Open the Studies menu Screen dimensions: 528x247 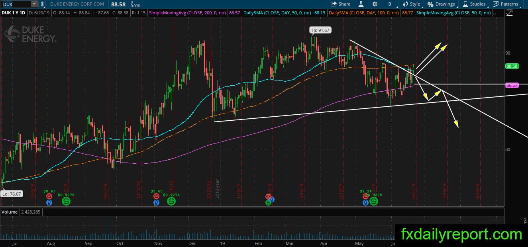474,4
